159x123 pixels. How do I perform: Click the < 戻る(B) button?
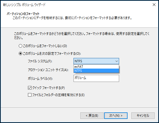(x=92, y=116)
